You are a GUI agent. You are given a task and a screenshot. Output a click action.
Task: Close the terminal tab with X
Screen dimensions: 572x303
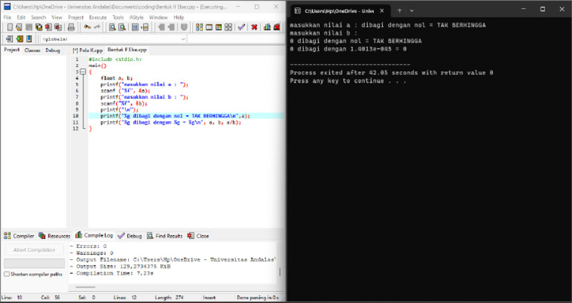pyautogui.click(x=382, y=10)
